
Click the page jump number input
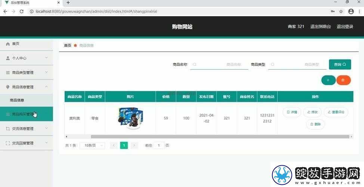(x=159, y=145)
